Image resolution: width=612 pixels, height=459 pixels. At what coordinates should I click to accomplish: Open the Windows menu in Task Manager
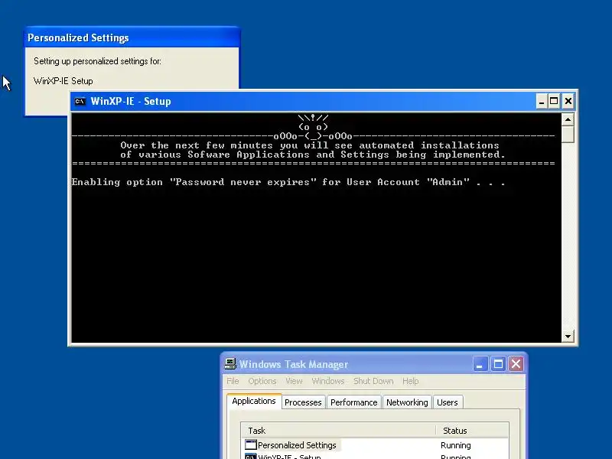click(x=328, y=381)
